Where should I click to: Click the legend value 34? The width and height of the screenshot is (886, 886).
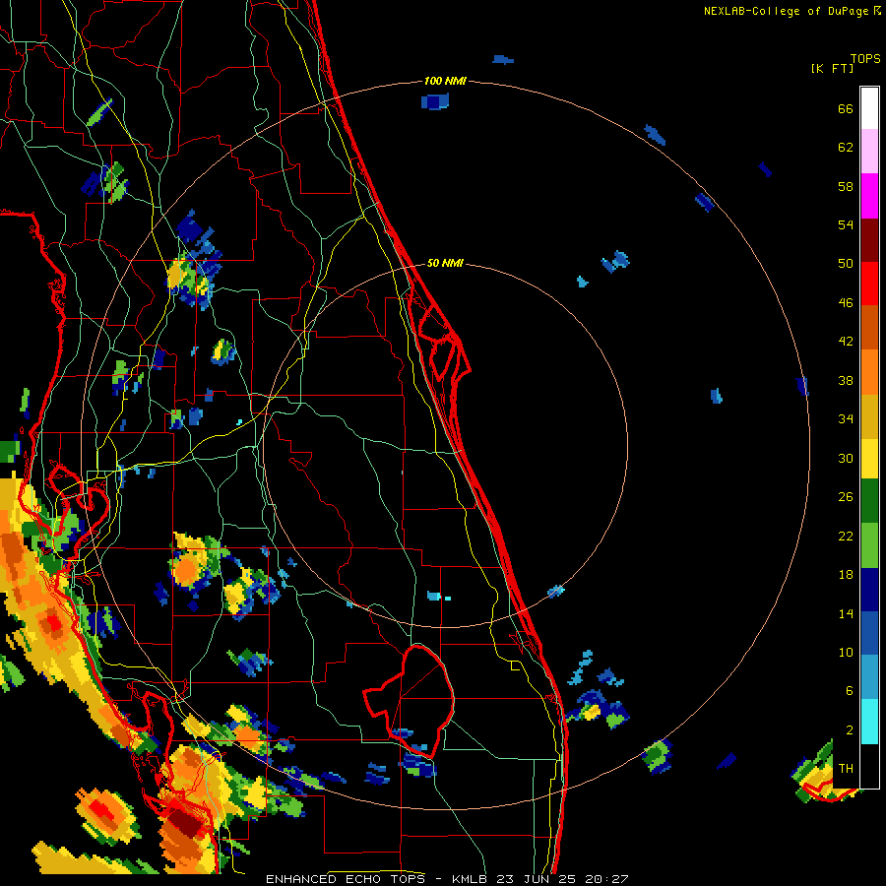pyautogui.click(x=846, y=418)
